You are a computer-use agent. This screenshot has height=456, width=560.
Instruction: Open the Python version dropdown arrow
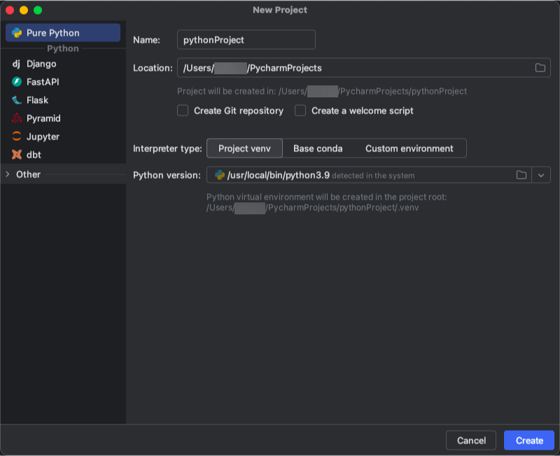point(540,175)
